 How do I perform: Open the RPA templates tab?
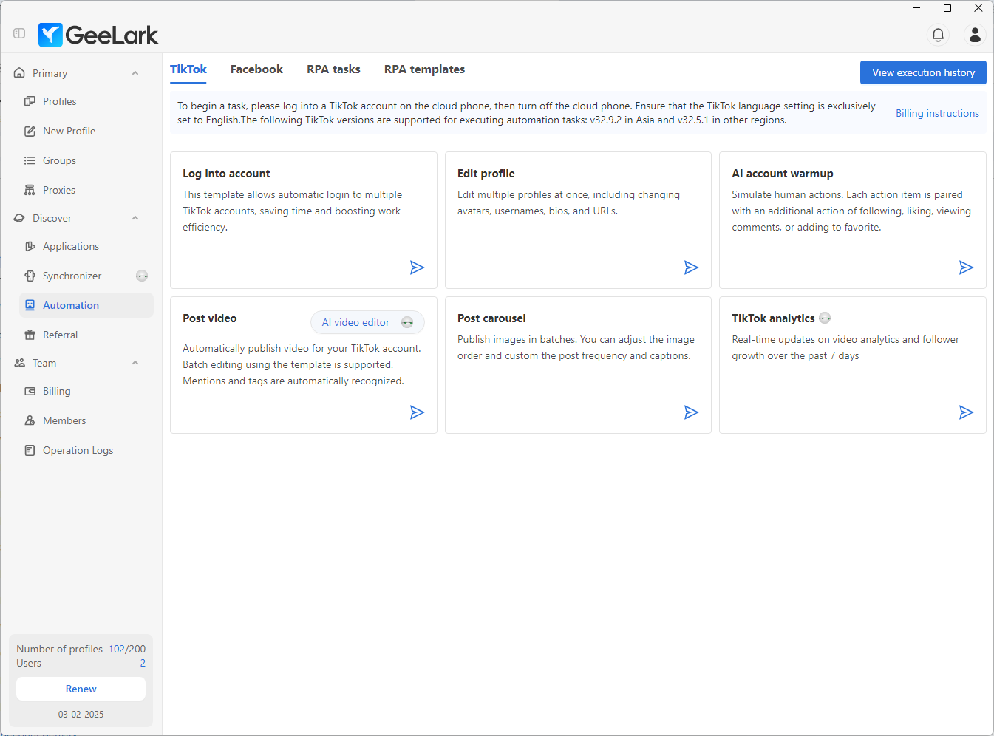[424, 69]
